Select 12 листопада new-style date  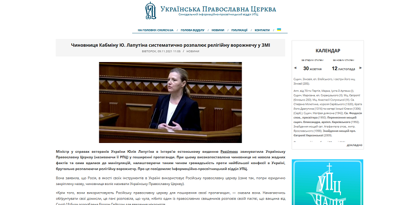(344, 68)
